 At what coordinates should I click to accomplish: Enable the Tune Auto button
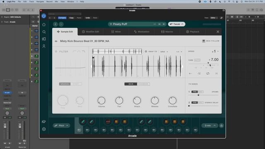[x=197, y=60]
